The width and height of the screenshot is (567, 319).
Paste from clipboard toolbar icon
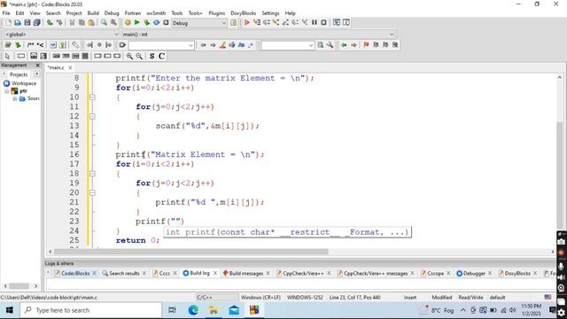click(x=91, y=23)
